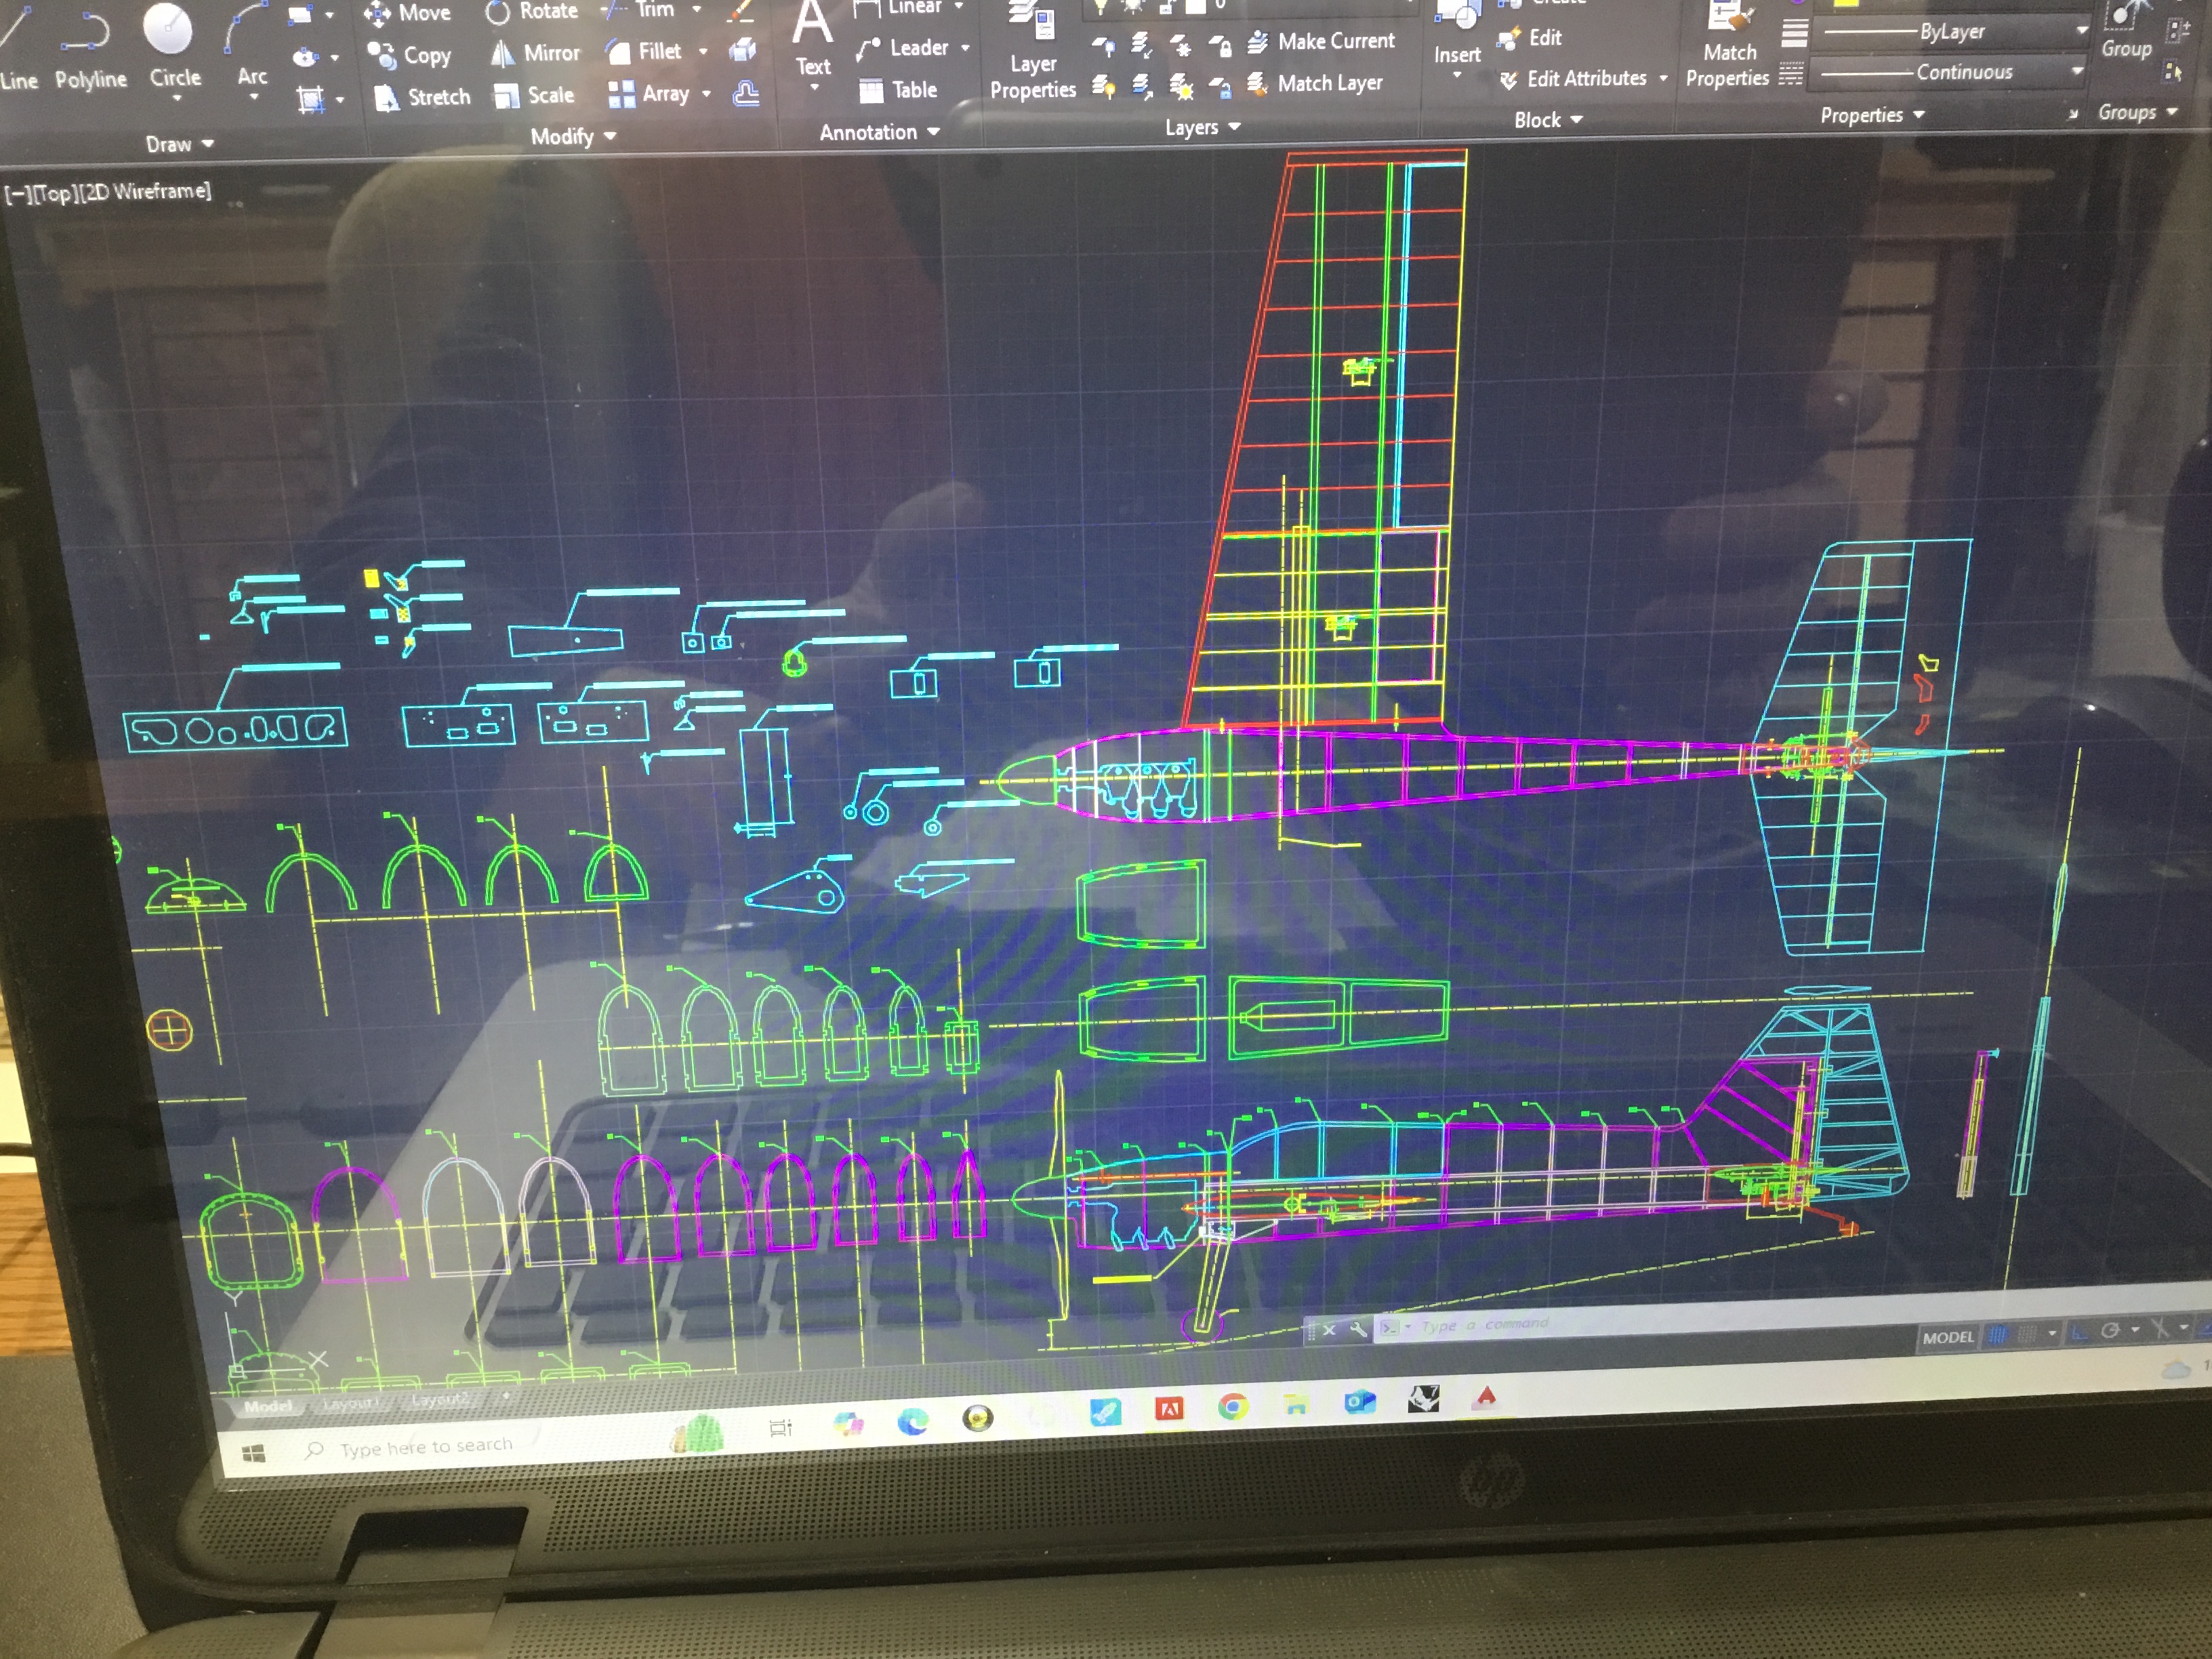Toggle snap mode in status bar
Screen dimensions: 2212x1659
pos(2026,1333)
